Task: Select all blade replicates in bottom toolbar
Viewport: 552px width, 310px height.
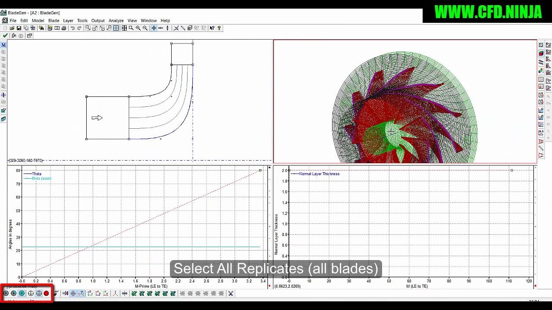Action: coord(22,293)
